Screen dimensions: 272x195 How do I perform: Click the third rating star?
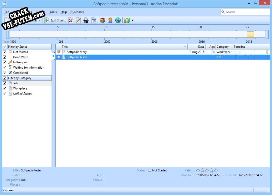tap(207, 170)
